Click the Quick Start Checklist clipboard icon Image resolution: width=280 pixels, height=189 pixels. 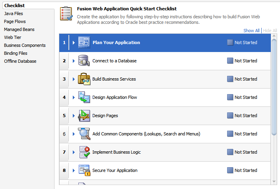(x=66, y=13)
